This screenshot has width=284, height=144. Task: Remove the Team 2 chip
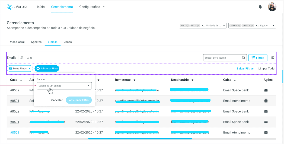click(x=252, y=25)
